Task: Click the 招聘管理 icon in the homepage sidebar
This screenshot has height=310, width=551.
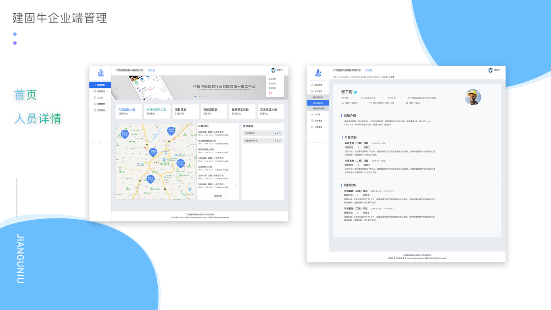Action: [95, 104]
